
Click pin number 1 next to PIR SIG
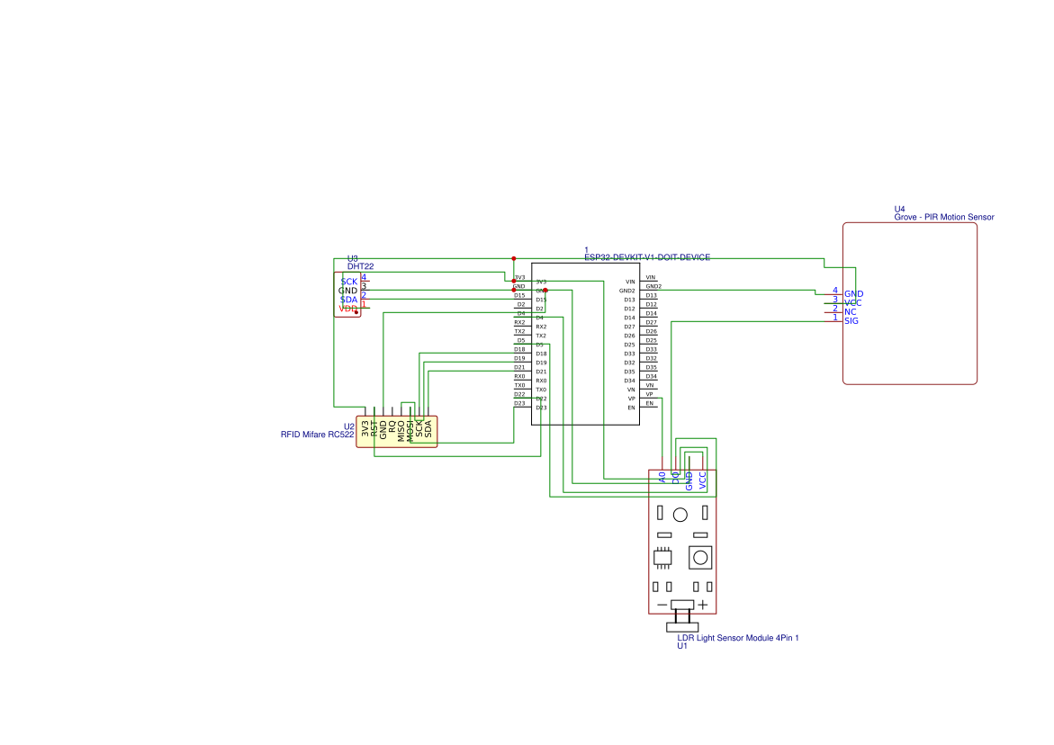(x=835, y=317)
